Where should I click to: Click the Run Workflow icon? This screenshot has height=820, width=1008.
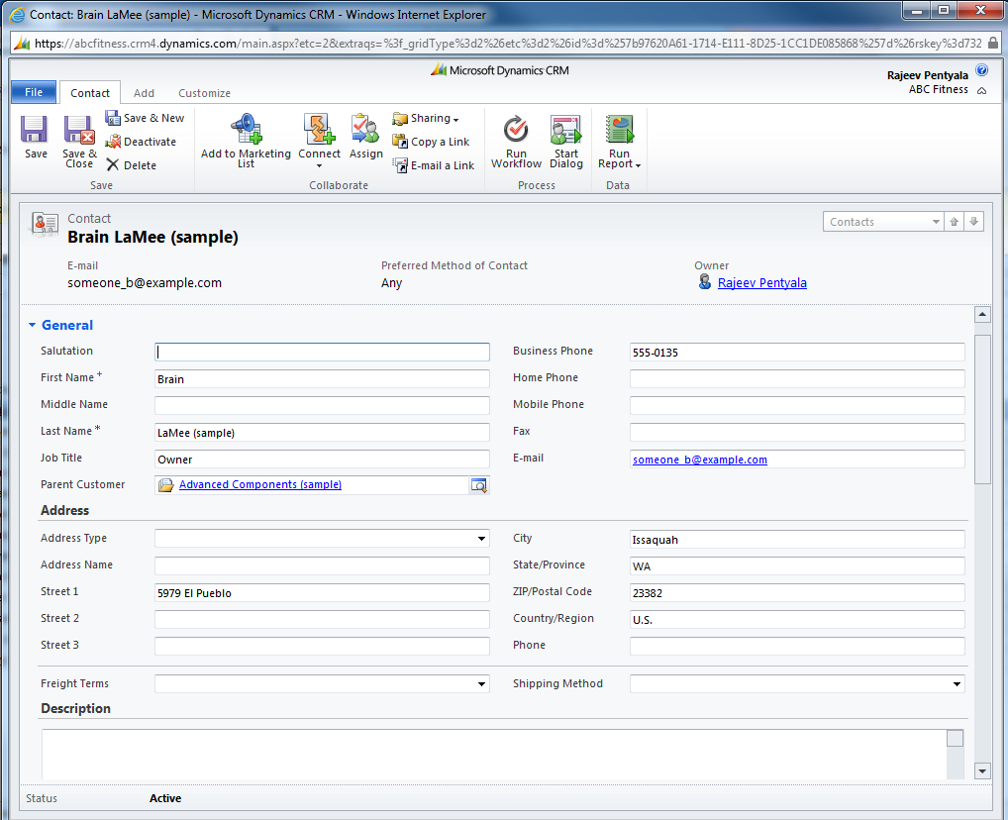coord(516,131)
